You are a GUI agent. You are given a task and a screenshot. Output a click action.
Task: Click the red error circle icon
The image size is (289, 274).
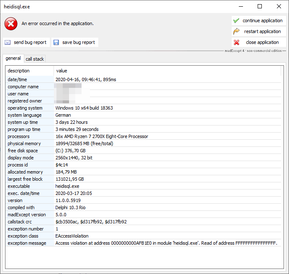coord(11,24)
